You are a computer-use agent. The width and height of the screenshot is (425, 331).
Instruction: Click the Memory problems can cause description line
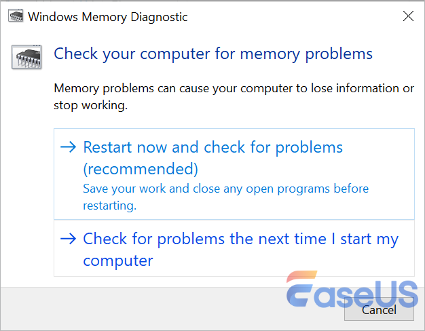coord(234,89)
